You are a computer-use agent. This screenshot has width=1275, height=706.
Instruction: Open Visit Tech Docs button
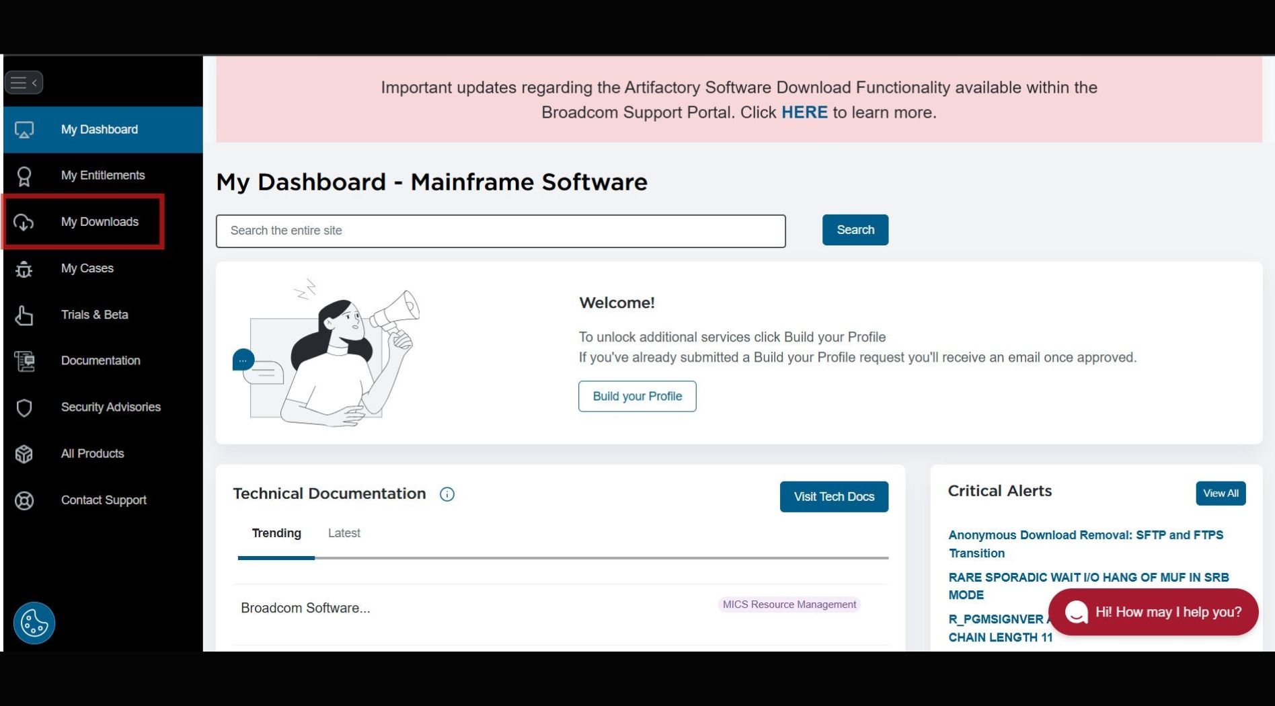tap(834, 497)
